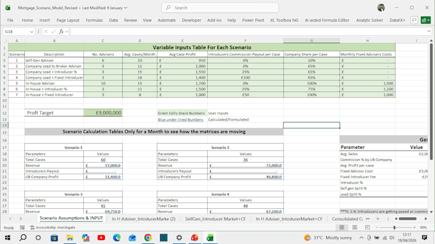Click the Insert Function fx icon

click(x=61, y=31)
